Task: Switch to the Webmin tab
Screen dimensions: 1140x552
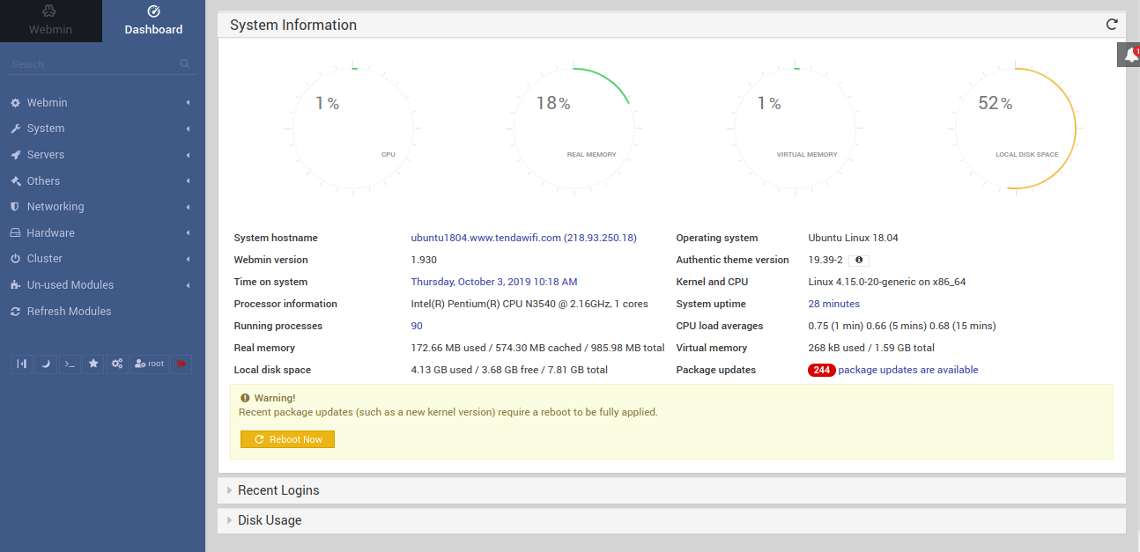Action: click(x=50, y=21)
